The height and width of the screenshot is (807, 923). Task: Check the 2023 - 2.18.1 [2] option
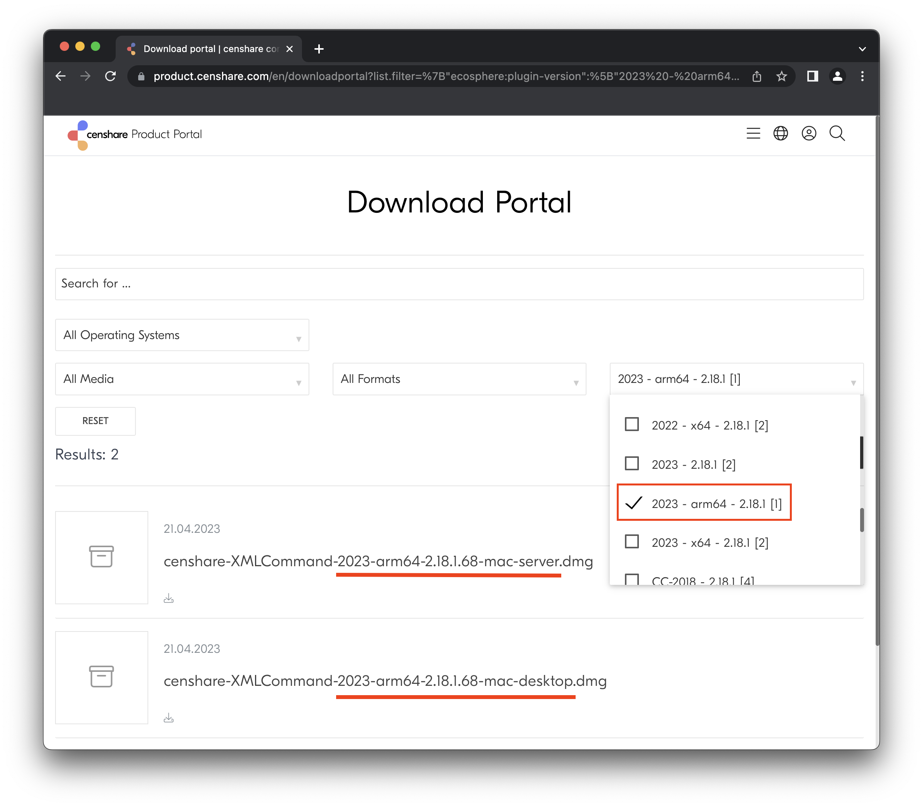[632, 464]
